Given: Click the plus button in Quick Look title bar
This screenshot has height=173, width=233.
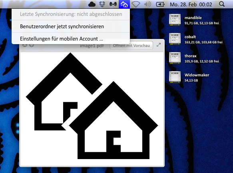Looking at the screenshot, I should [x=32, y=45].
